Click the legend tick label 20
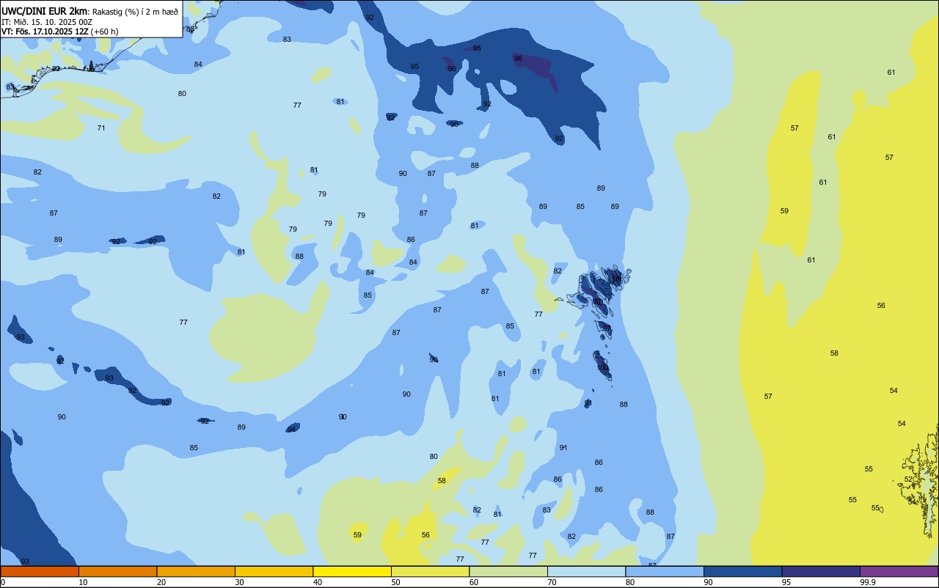 point(161,582)
